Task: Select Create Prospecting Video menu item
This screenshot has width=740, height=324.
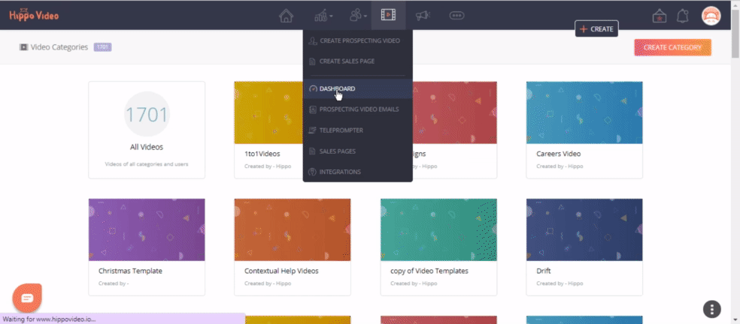Action: point(358,41)
